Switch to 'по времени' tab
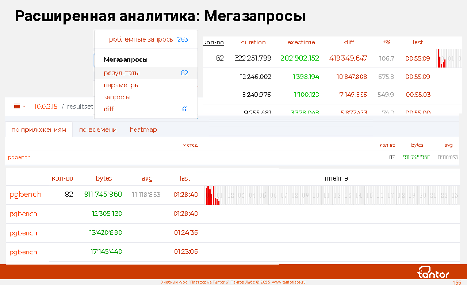The width and height of the screenshot is (467, 285). click(x=97, y=130)
